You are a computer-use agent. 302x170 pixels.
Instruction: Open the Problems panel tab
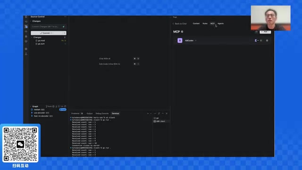pyautogui.click(x=75, y=113)
